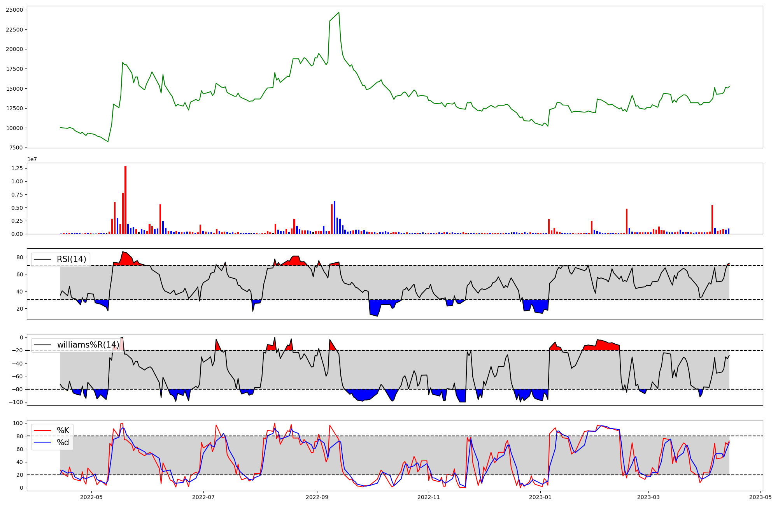Click the 2022-11 x-axis date label
778x506 pixels.
point(429,497)
